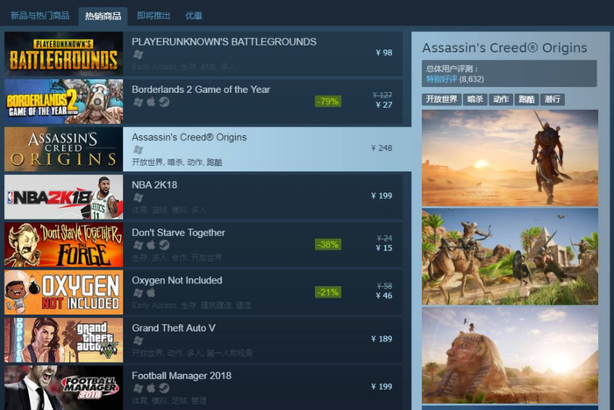Click Windows icon under Grand Theft Auto V
The width and height of the screenshot is (614, 410).
coord(138,341)
